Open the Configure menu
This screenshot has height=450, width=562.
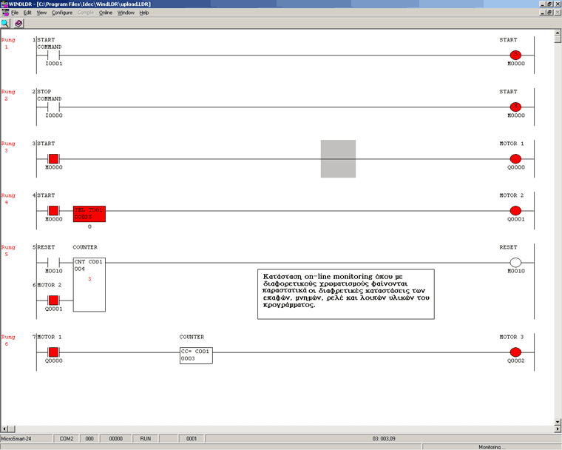(62, 13)
